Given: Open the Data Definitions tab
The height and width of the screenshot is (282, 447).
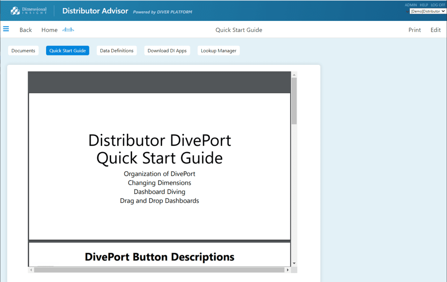Looking at the screenshot, I should click(117, 50).
